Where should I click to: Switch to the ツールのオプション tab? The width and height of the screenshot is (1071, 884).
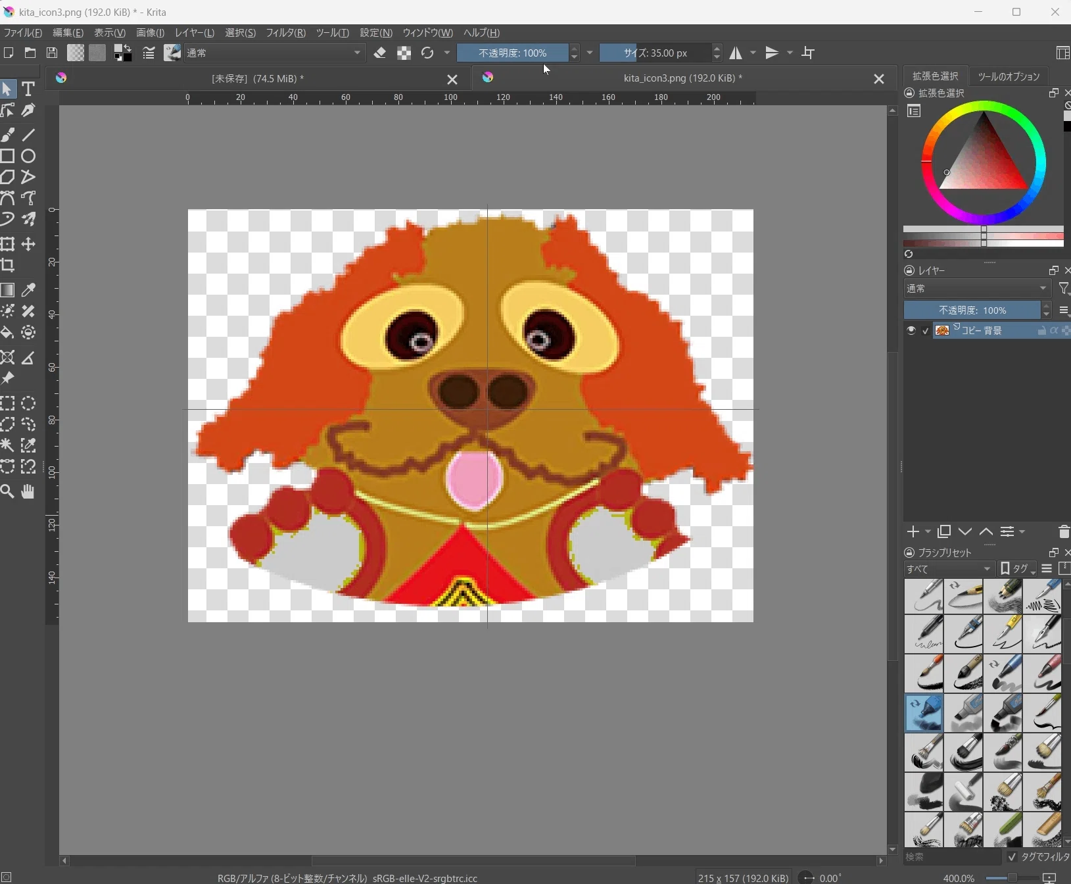pyautogui.click(x=1009, y=76)
